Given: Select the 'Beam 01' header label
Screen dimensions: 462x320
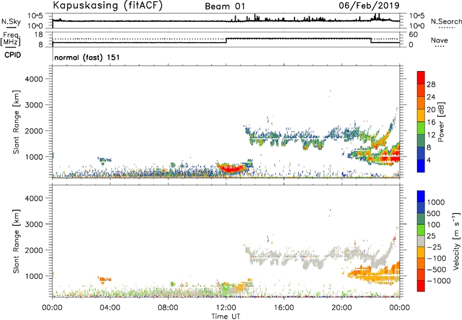Looking at the screenshot, I should pyautogui.click(x=225, y=6).
